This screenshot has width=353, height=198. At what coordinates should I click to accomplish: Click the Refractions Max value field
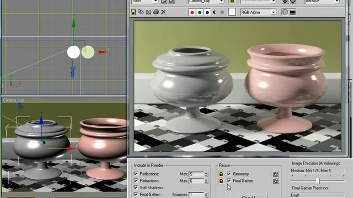pos(196,181)
